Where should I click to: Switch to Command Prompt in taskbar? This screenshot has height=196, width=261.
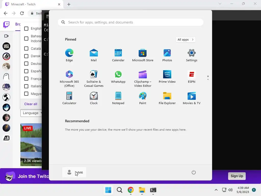[153, 190]
